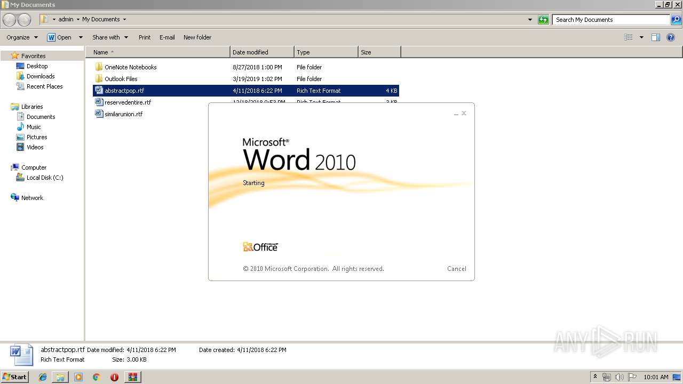The image size is (683, 384).
Task: Open the Music library
Action: click(x=34, y=127)
